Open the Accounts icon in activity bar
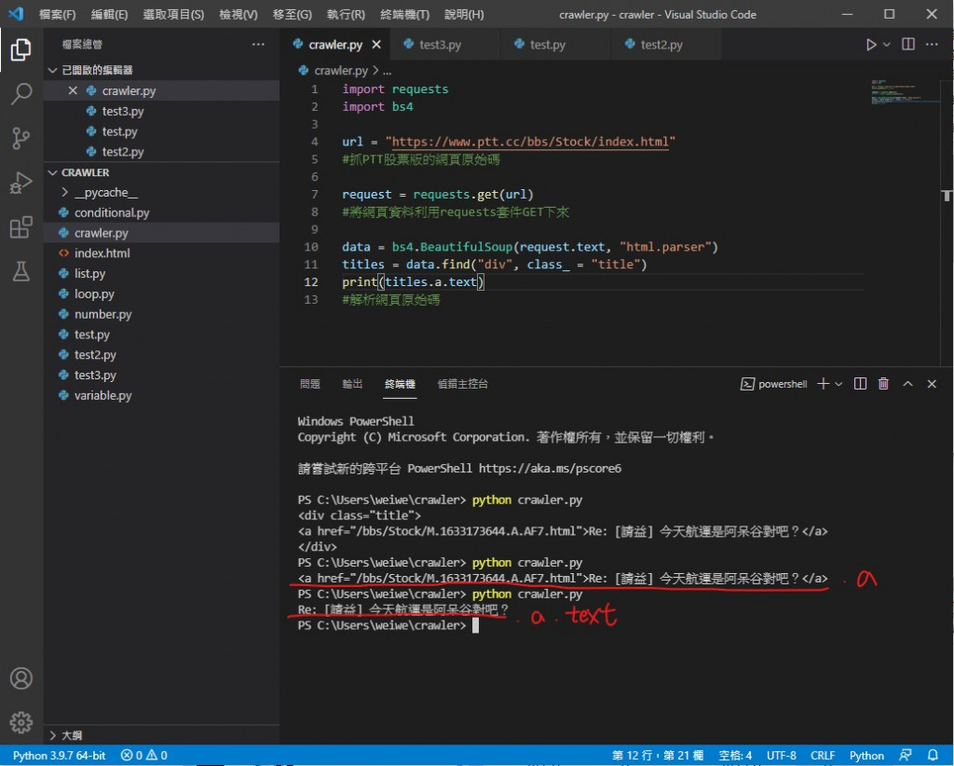 coord(20,677)
